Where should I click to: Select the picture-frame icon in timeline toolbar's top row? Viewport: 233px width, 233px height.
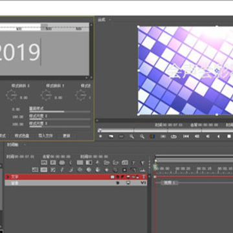pyautogui.click(x=44, y=162)
